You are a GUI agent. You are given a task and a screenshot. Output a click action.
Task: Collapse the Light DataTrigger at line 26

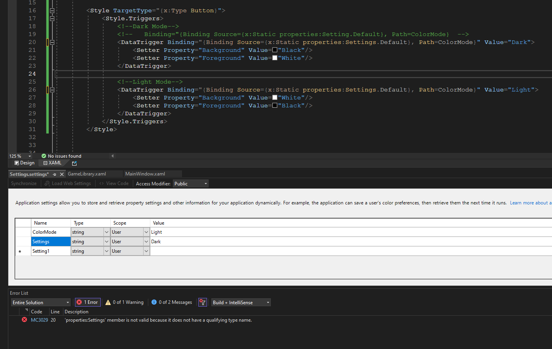[x=52, y=90]
